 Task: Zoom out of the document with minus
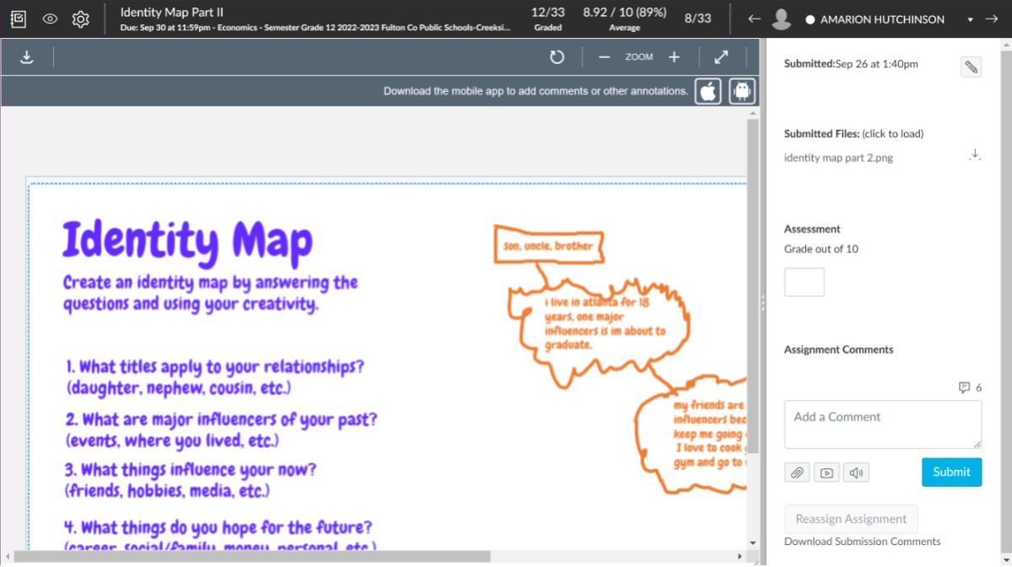click(604, 57)
